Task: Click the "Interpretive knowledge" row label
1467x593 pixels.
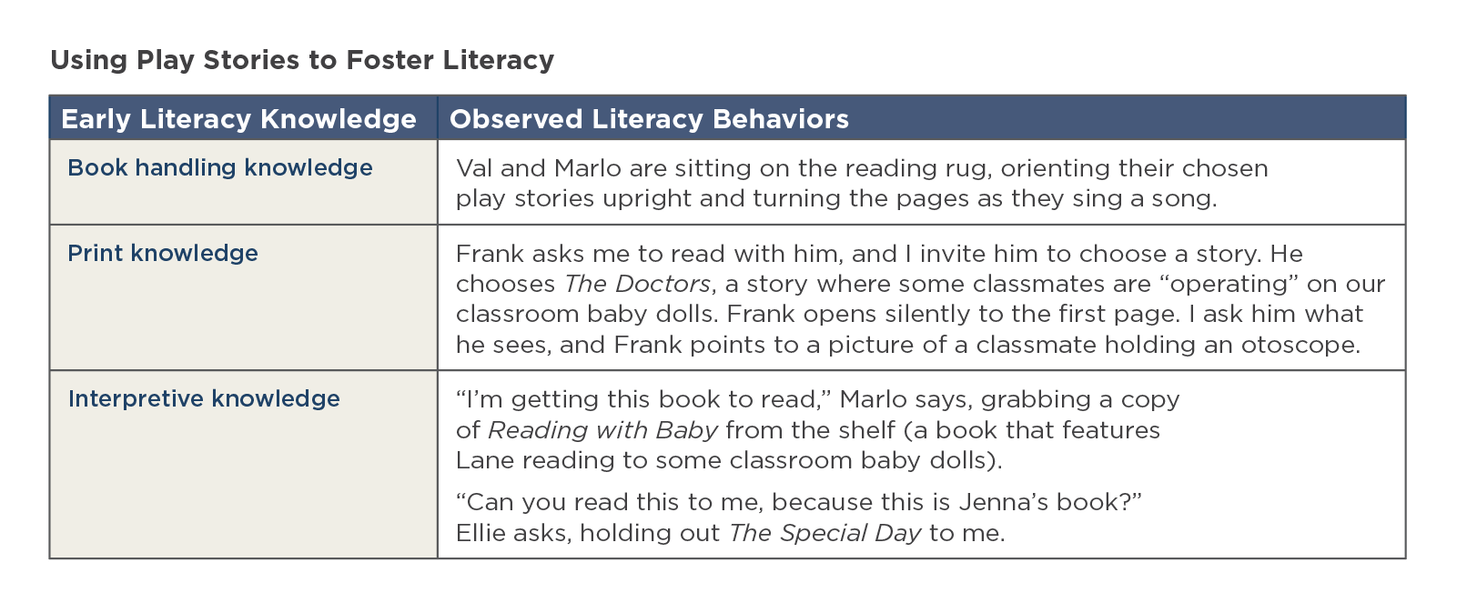Action: tap(204, 398)
